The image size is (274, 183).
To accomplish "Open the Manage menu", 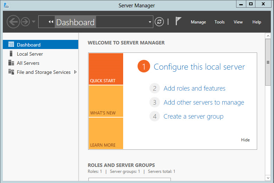I will pyautogui.click(x=198, y=22).
